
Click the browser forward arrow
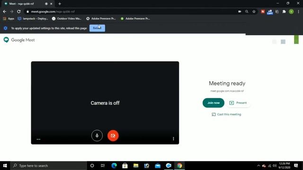11,11
